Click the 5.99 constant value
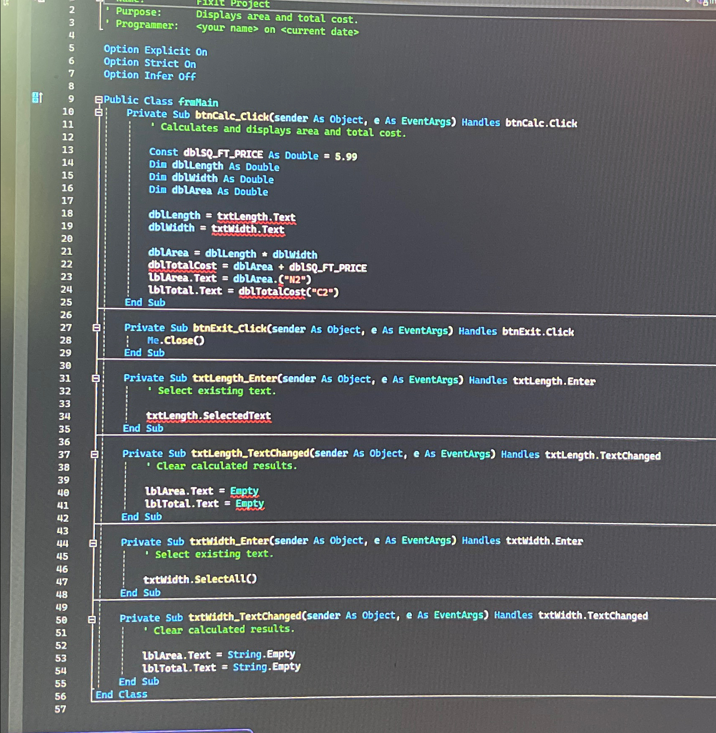The width and height of the screenshot is (716, 733). [x=346, y=156]
